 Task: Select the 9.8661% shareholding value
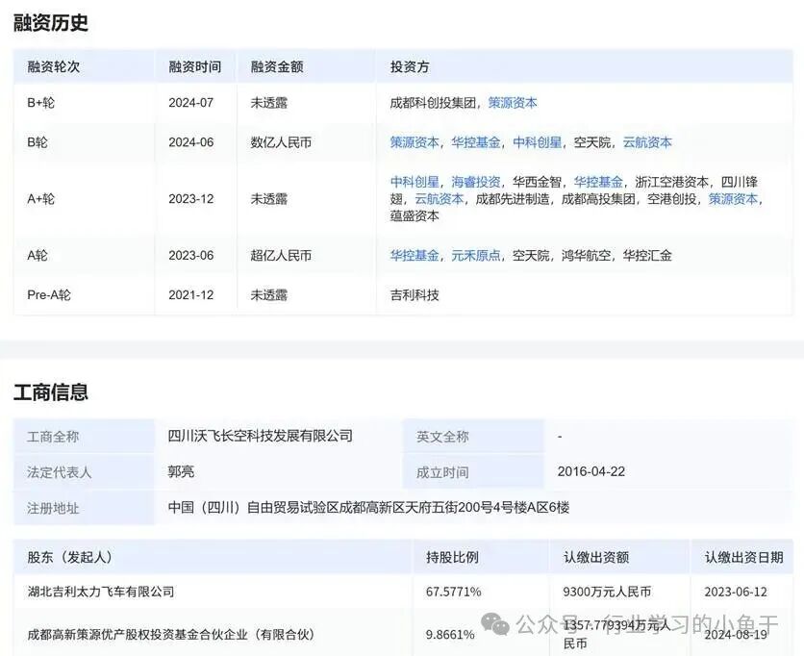click(450, 635)
